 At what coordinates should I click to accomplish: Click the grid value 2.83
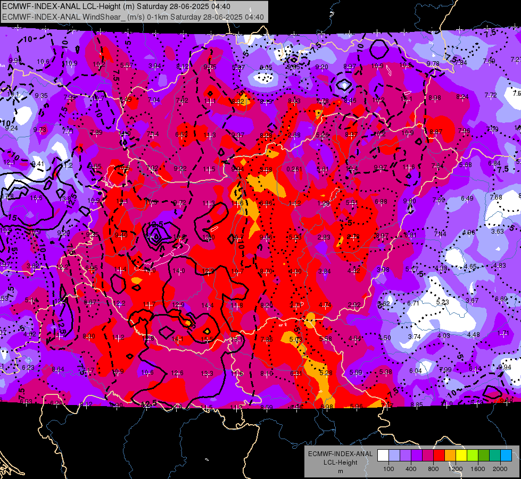[x=324, y=237]
